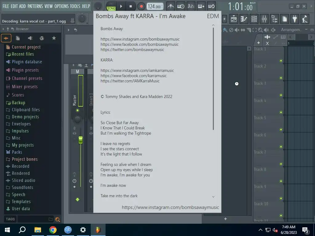315x236 pixels.
Task: Open the FILE menu
Action: point(6,6)
